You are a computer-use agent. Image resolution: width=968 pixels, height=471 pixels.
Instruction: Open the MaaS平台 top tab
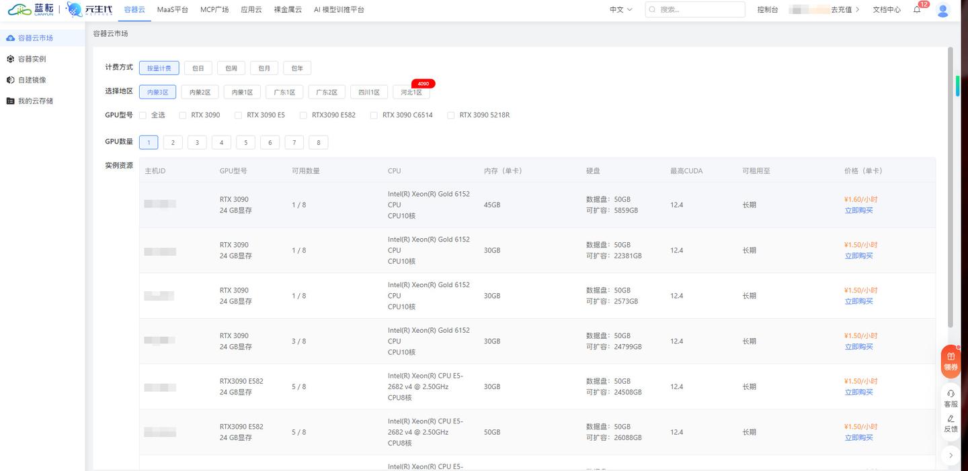point(173,9)
